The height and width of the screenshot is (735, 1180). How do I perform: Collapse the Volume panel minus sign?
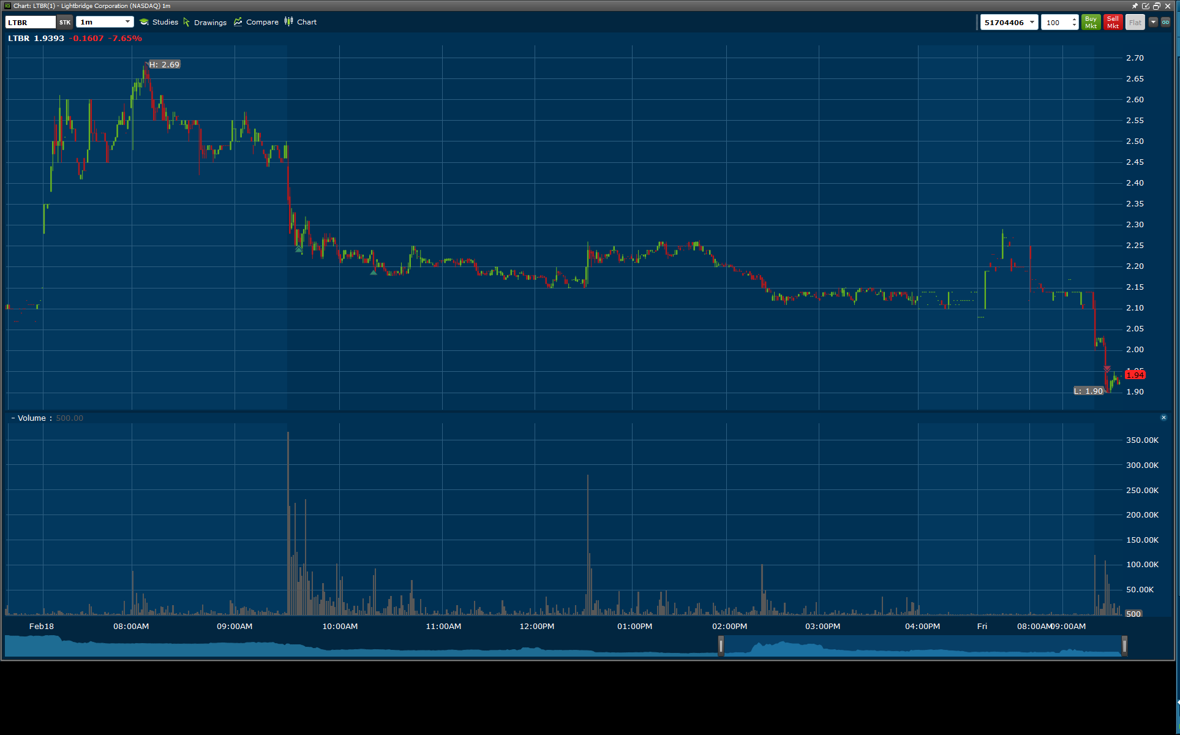tap(13, 418)
